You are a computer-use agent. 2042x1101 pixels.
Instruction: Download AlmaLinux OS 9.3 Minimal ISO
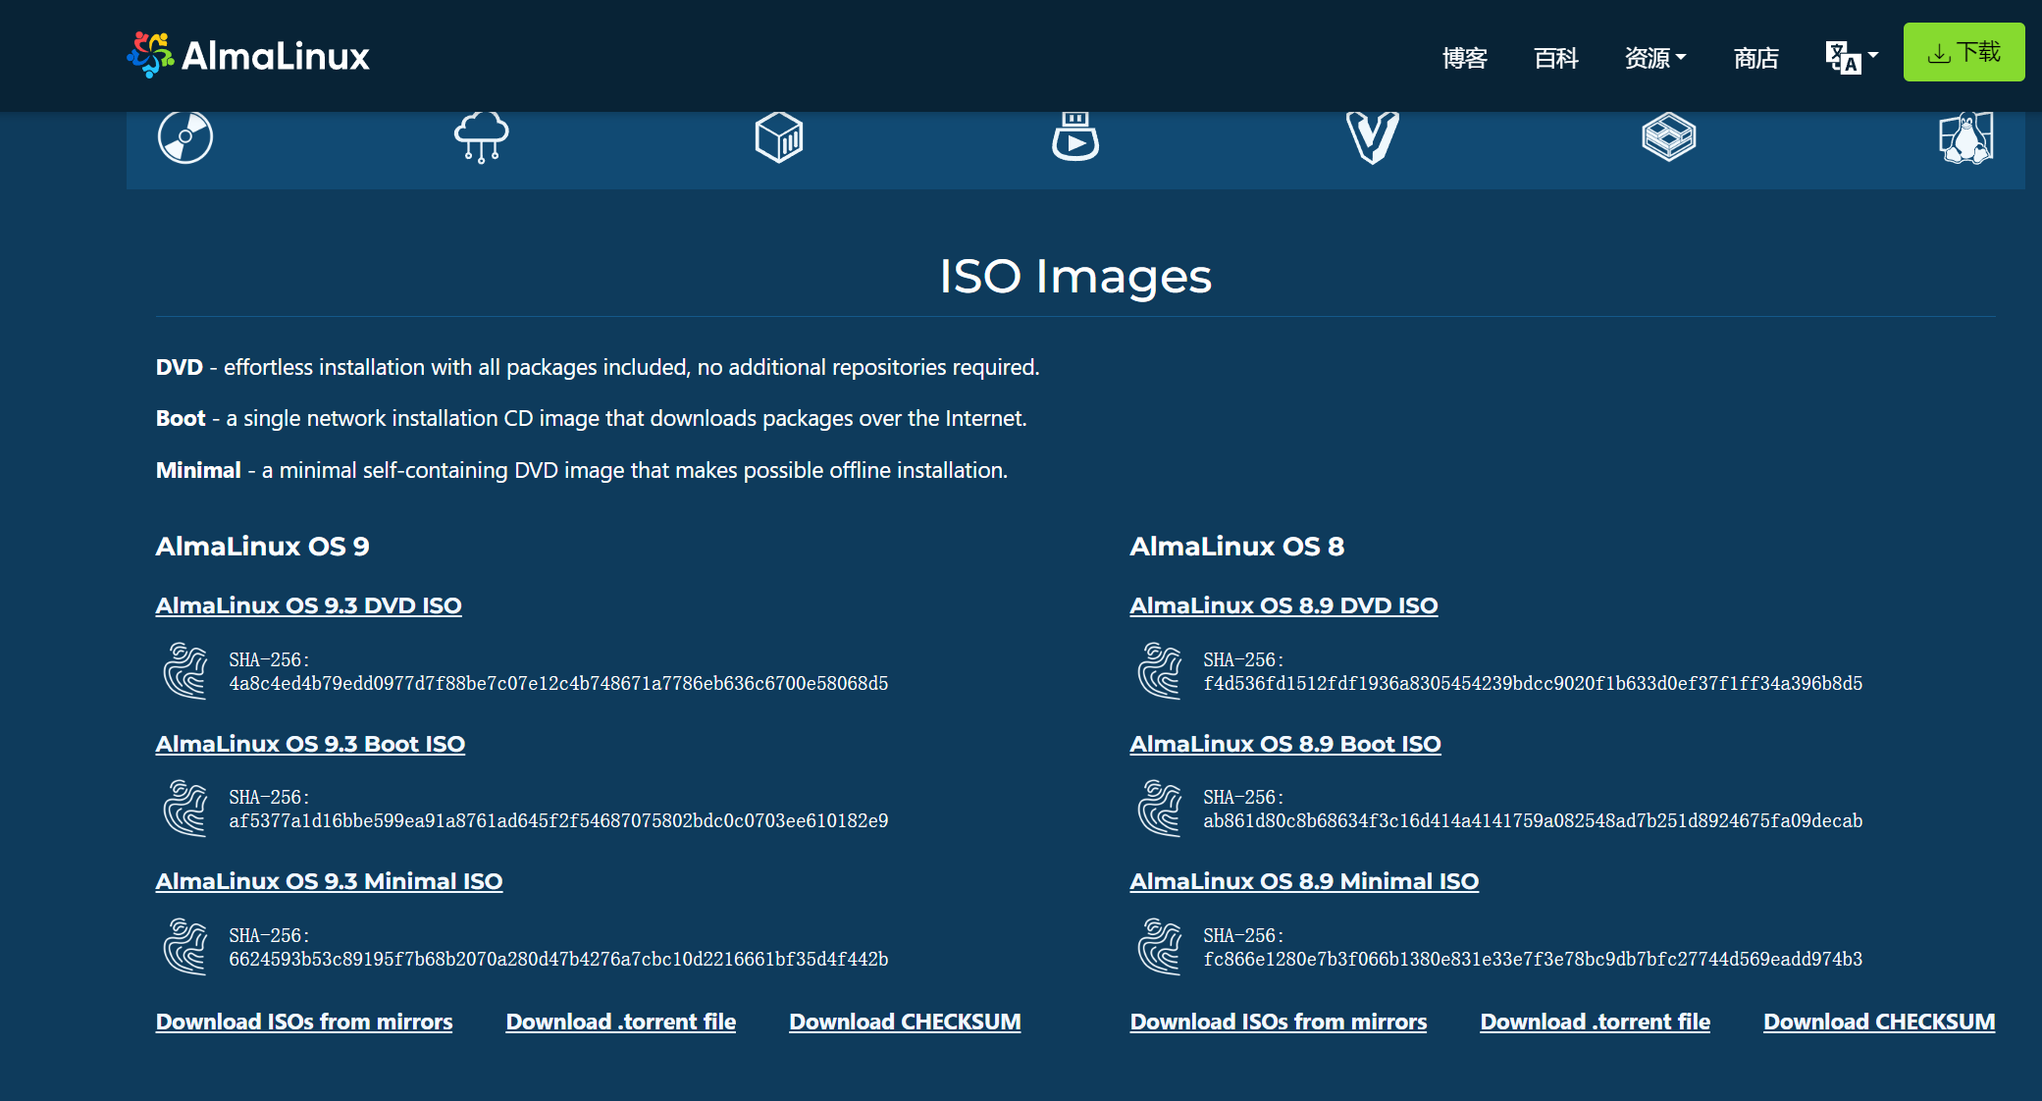click(329, 881)
